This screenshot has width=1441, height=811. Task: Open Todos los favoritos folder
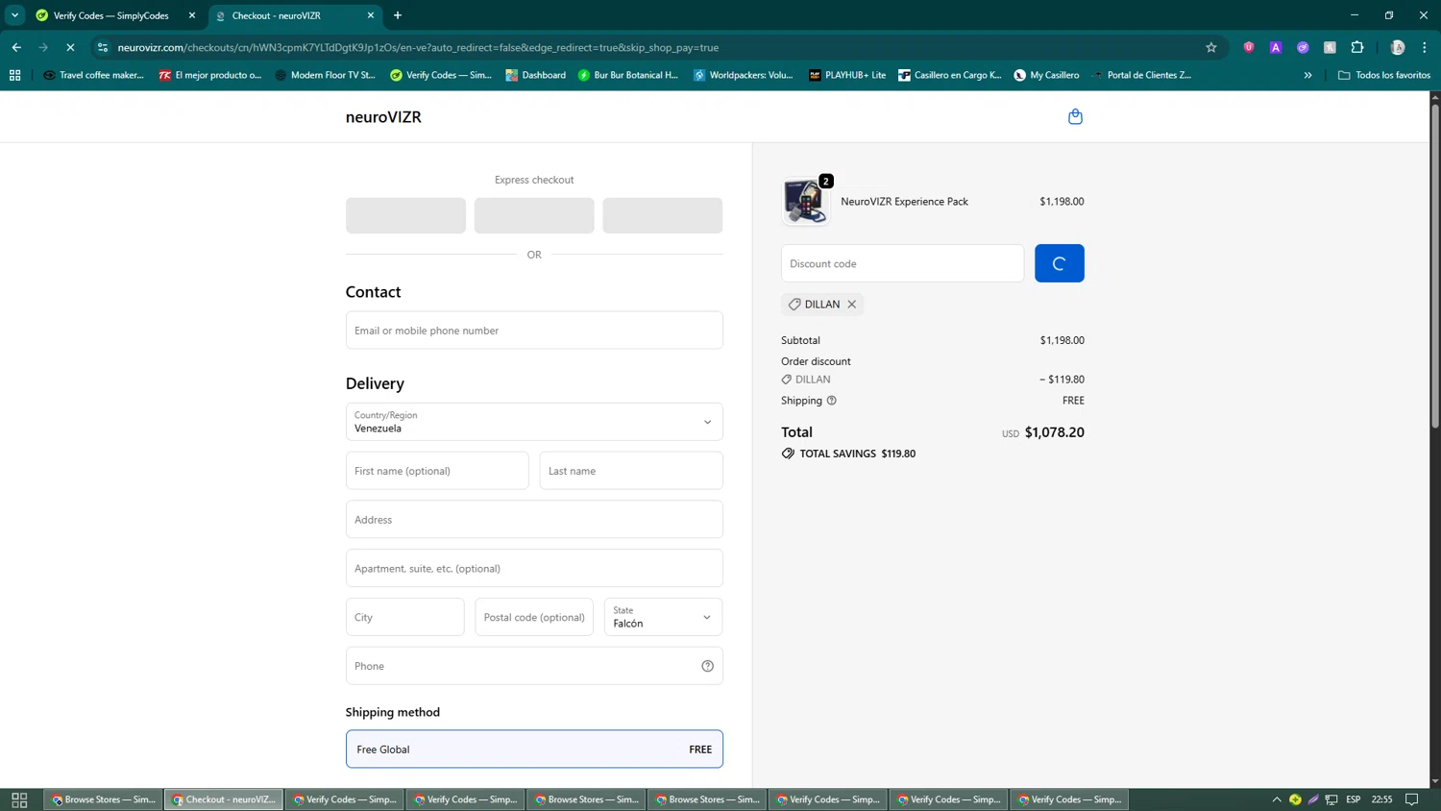click(1383, 75)
